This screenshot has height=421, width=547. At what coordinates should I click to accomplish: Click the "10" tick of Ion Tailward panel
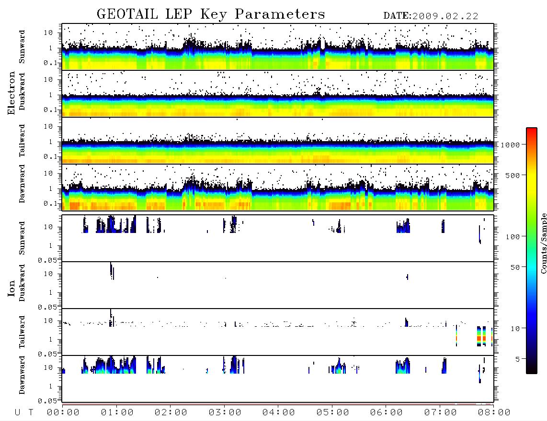(x=48, y=321)
